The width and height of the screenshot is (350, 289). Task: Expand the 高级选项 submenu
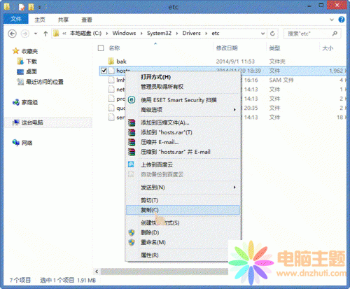183,110
